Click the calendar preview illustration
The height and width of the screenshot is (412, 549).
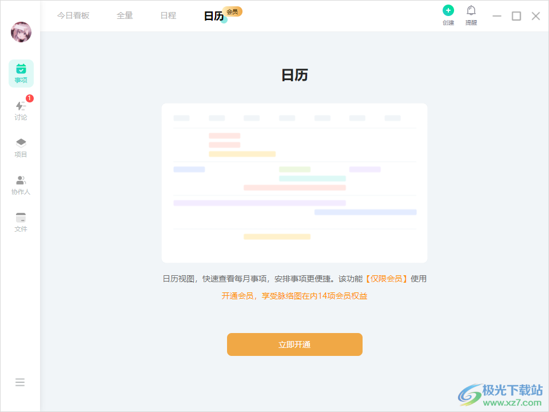point(295,182)
